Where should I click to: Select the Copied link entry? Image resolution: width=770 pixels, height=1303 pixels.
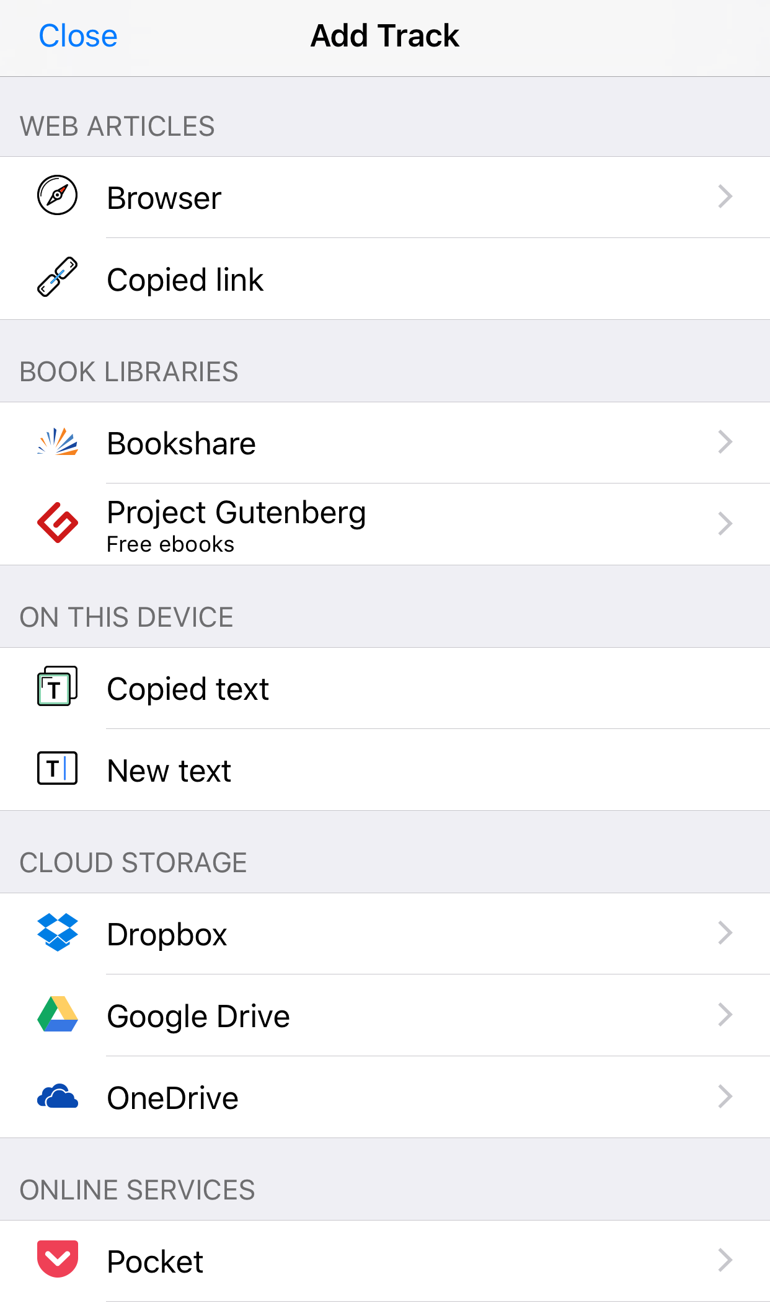385,279
